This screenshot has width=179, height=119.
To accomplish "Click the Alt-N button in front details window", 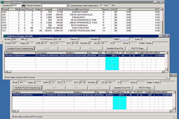I will click(x=47, y=48).
